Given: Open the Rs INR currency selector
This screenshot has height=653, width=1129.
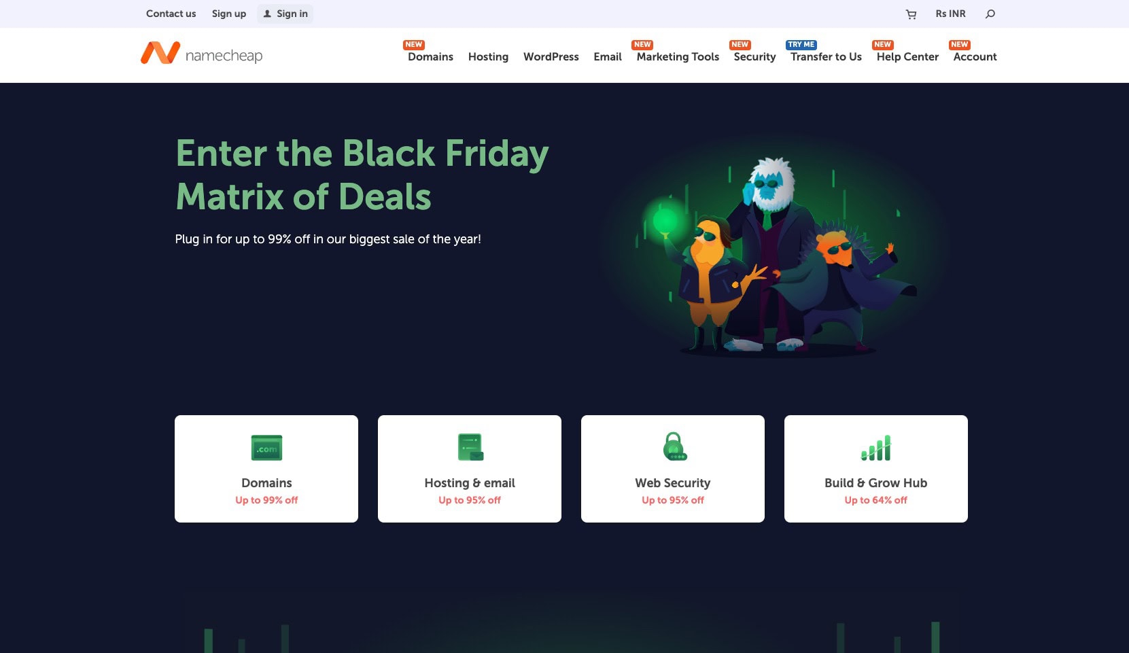Looking at the screenshot, I should 950,14.
